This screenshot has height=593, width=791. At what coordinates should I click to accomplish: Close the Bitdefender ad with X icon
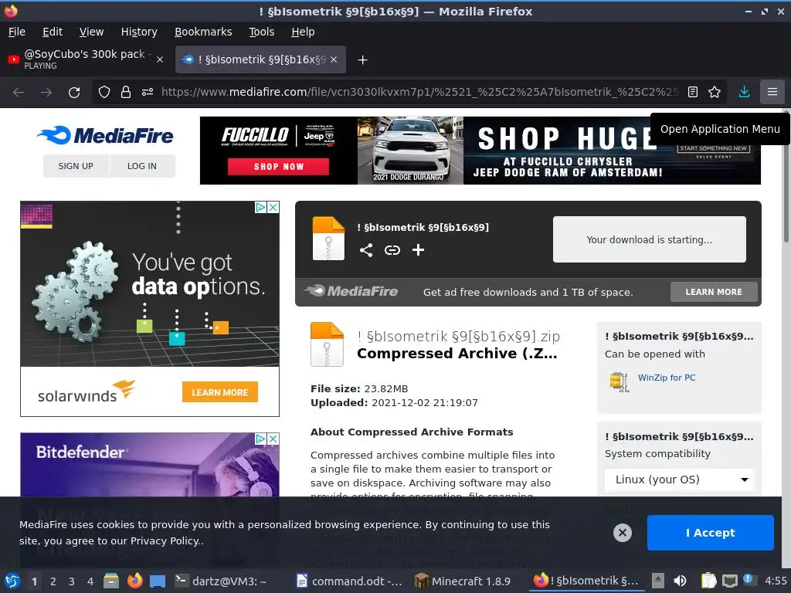(273, 439)
